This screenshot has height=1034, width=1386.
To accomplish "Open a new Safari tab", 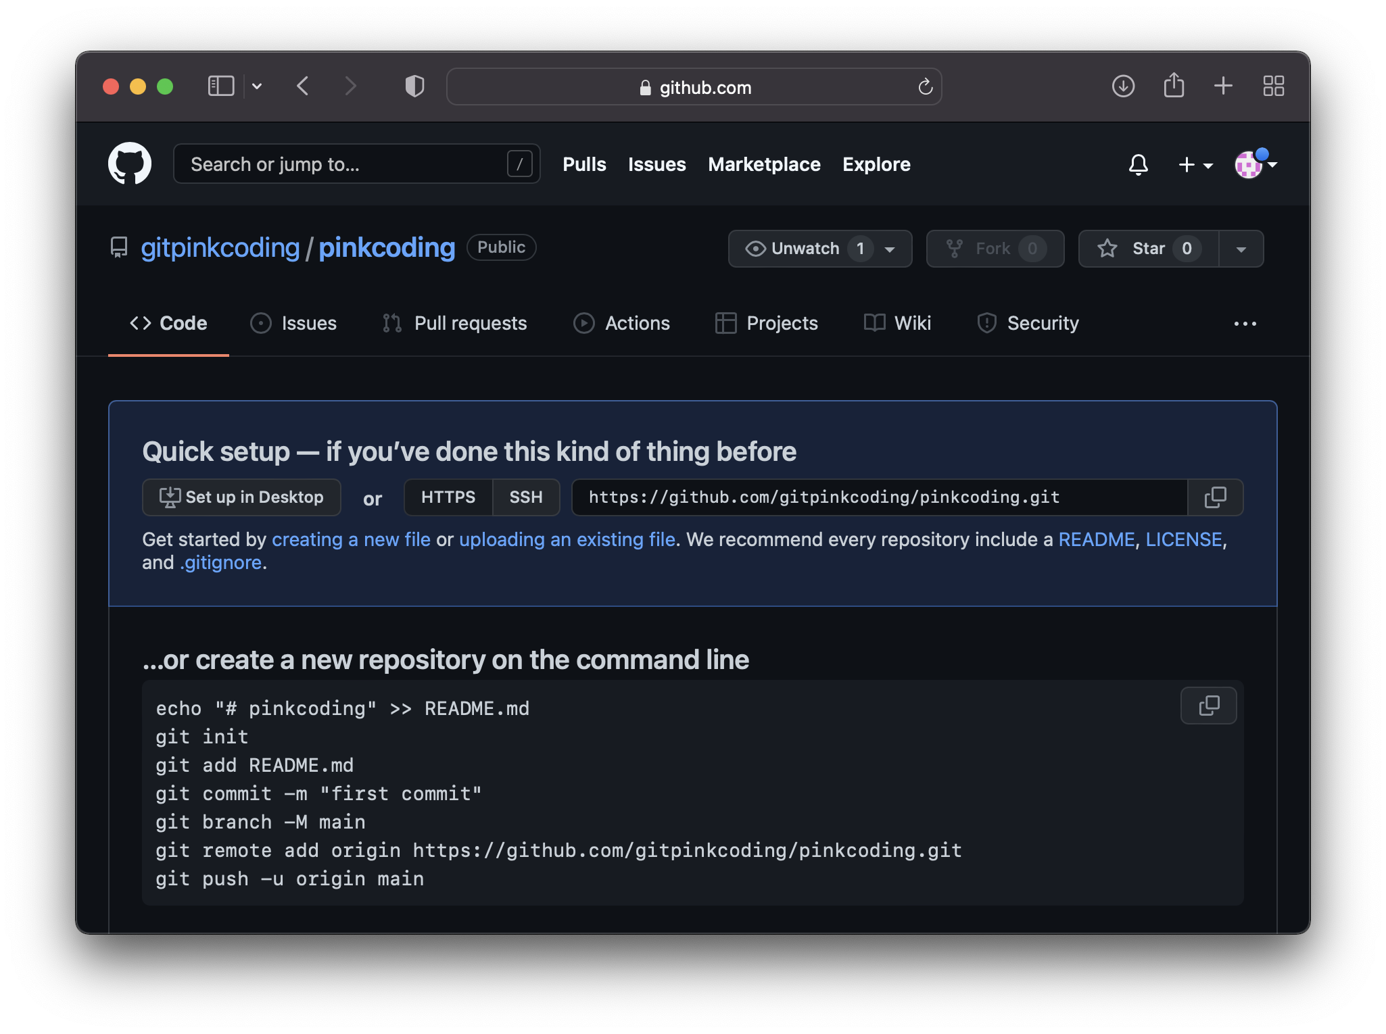I will pyautogui.click(x=1223, y=86).
